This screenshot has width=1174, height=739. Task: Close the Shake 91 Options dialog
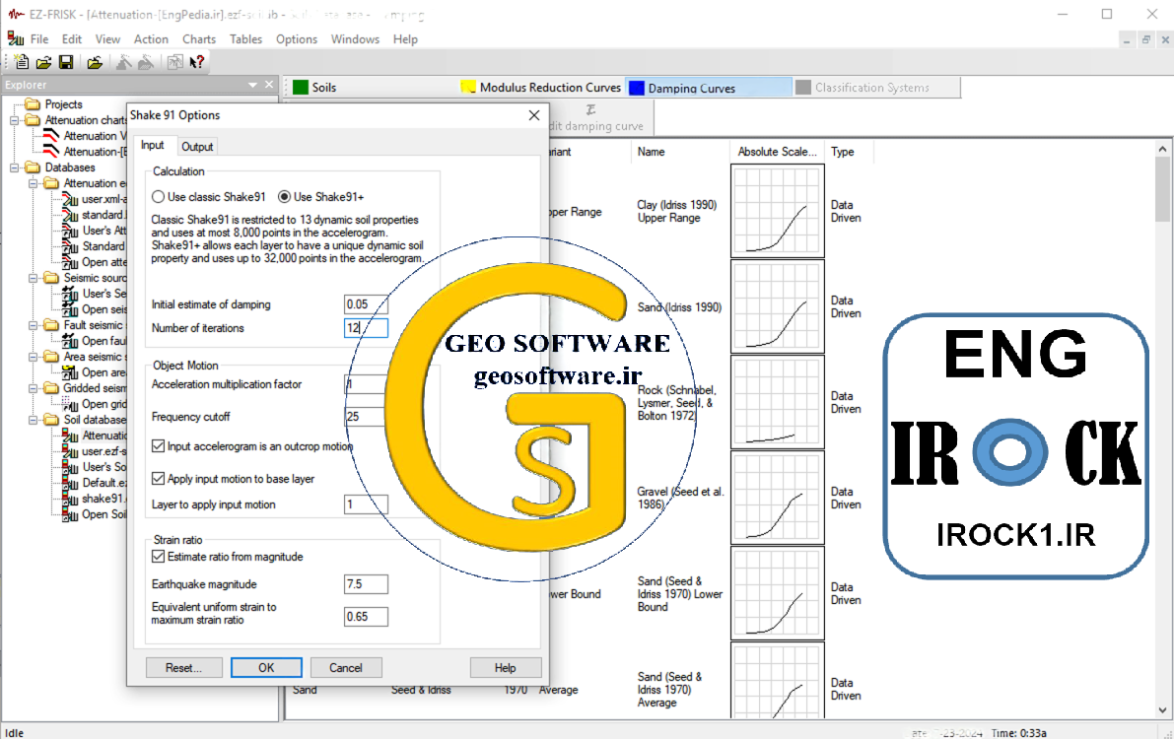click(534, 115)
